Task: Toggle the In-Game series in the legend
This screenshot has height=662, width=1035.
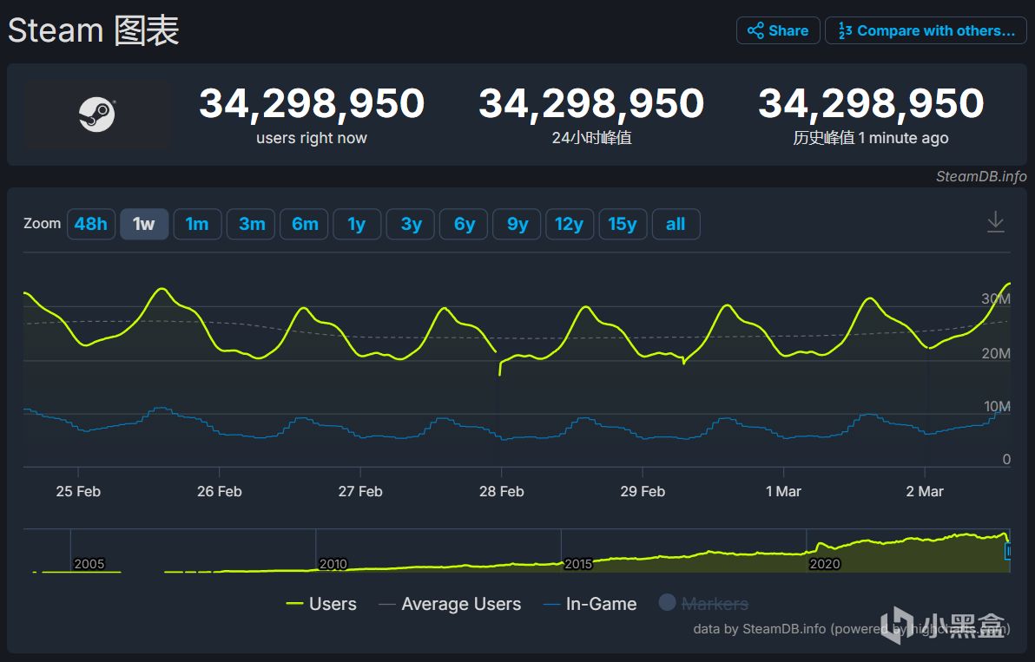Action: [590, 604]
